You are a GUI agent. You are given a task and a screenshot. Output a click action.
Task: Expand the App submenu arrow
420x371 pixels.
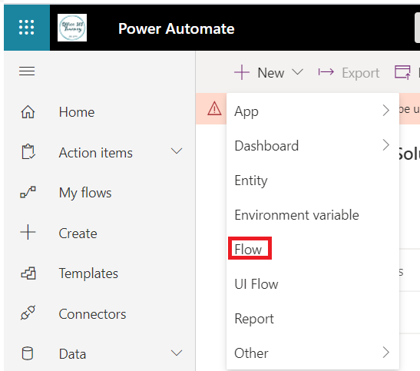385,110
